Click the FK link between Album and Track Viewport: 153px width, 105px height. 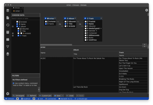[80, 24]
